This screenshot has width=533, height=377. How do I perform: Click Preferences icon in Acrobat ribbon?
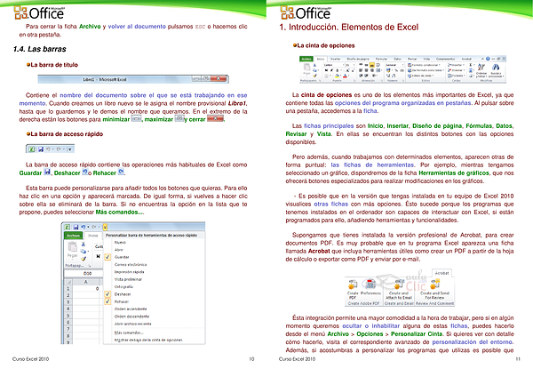point(370,283)
